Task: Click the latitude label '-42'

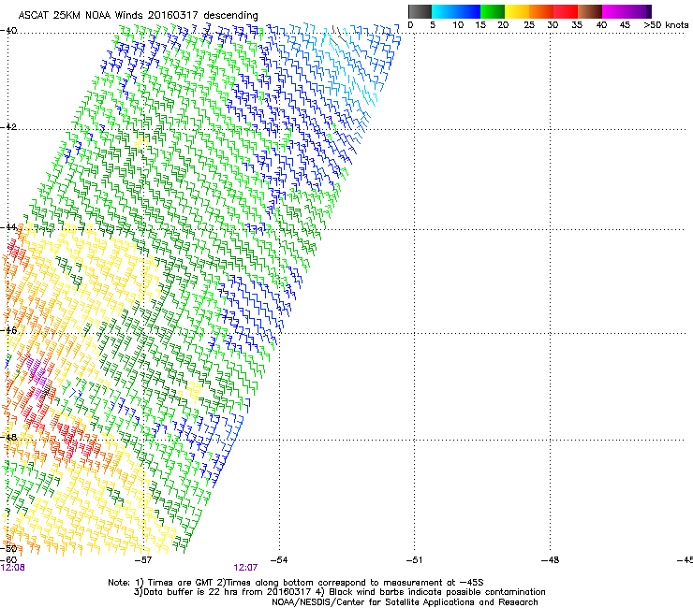Action: click(8, 126)
